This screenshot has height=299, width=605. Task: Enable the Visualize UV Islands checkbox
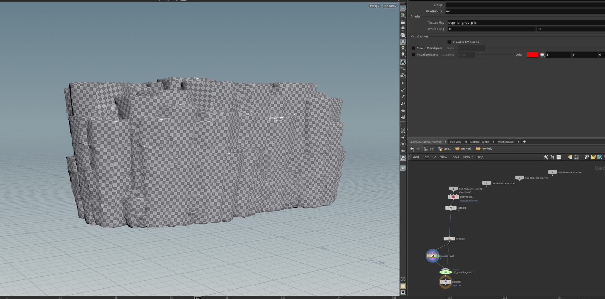tap(449, 42)
